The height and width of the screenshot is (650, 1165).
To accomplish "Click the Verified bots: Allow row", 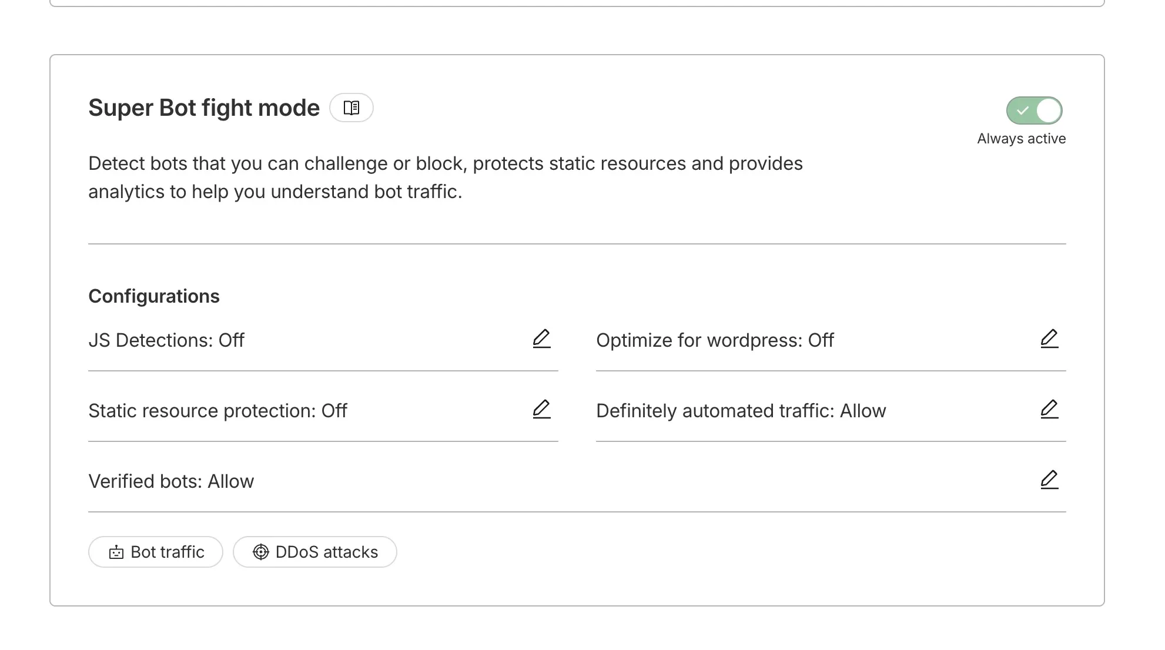I will 577,481.
